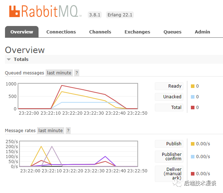Select the Queues tab

pos(172,32)
